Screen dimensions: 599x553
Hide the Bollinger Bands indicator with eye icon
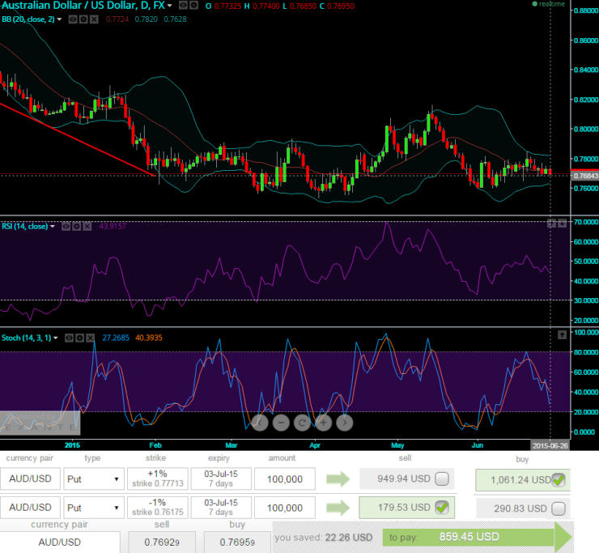(x=73, y=19)
